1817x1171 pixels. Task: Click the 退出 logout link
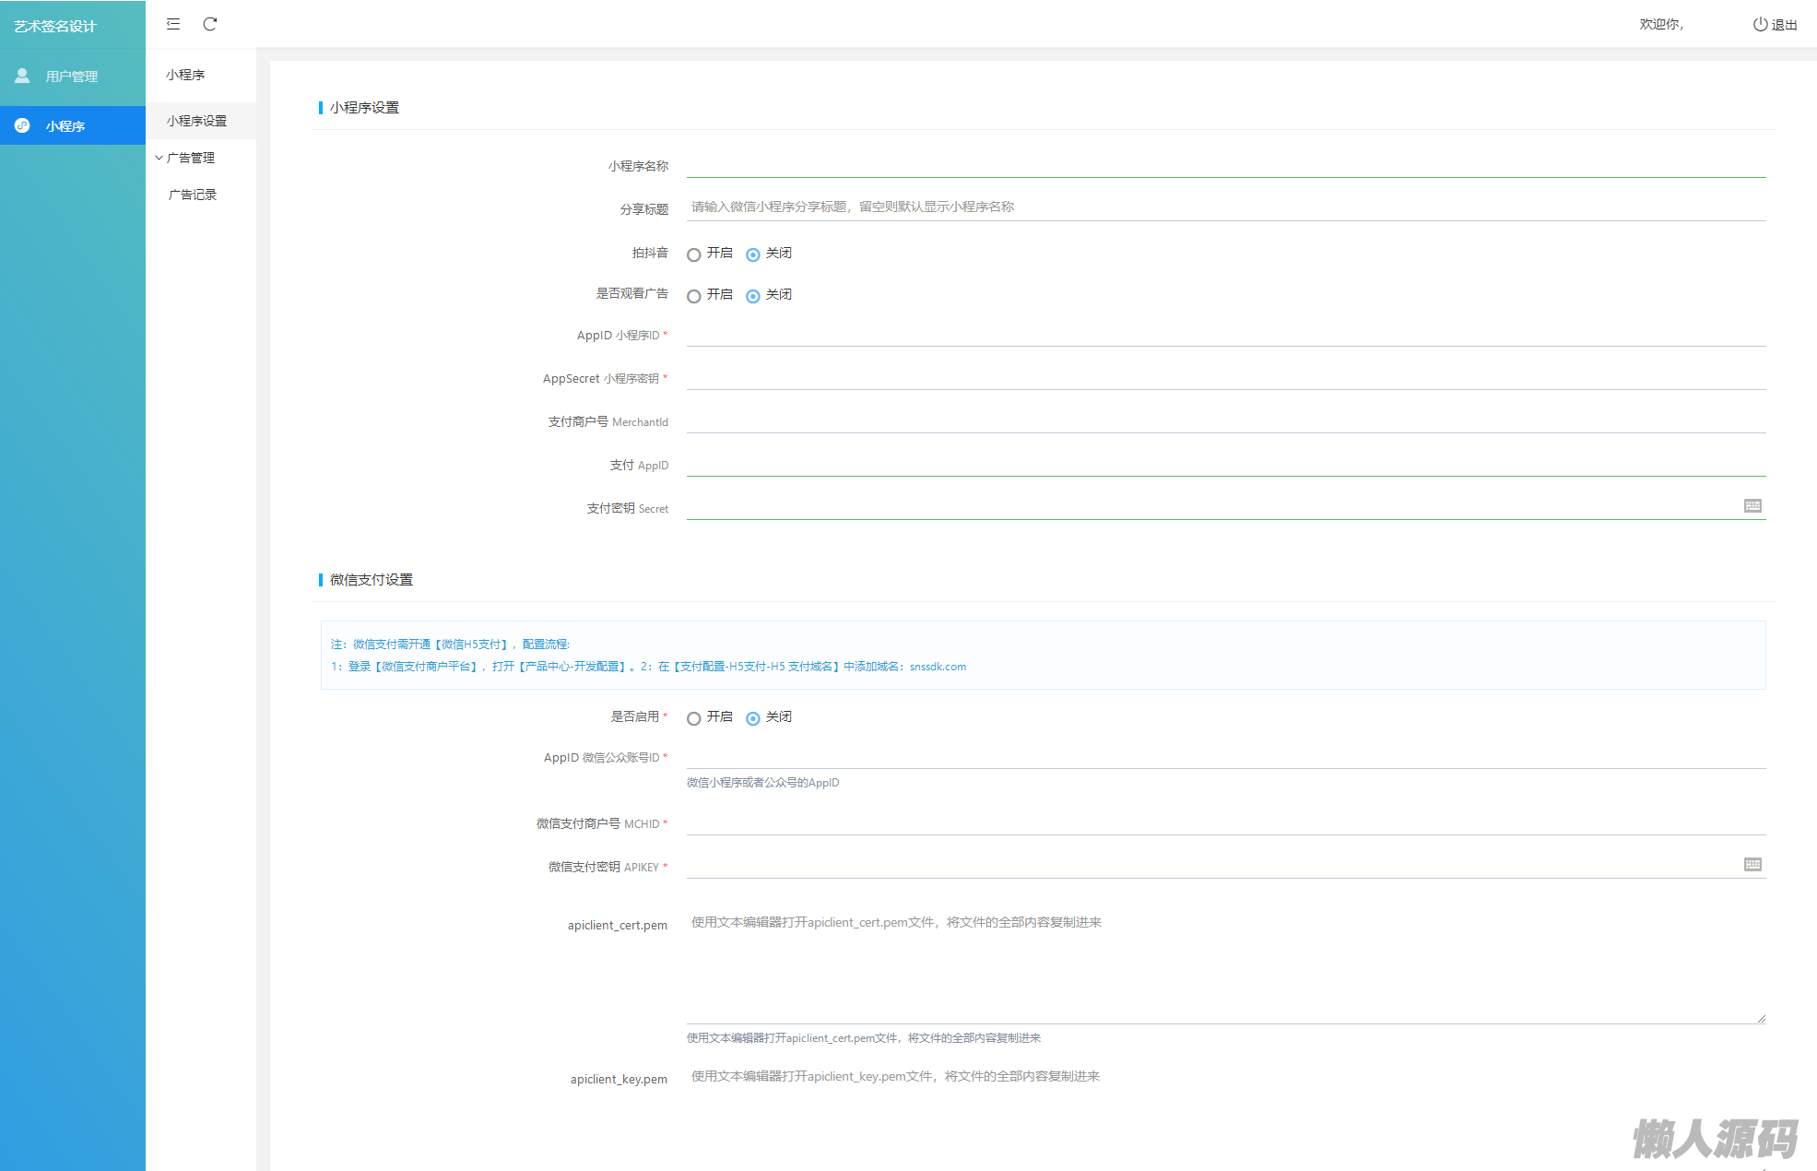click(1783, 25)
